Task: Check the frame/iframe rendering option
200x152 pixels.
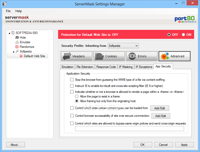Action: pos(72,92)
